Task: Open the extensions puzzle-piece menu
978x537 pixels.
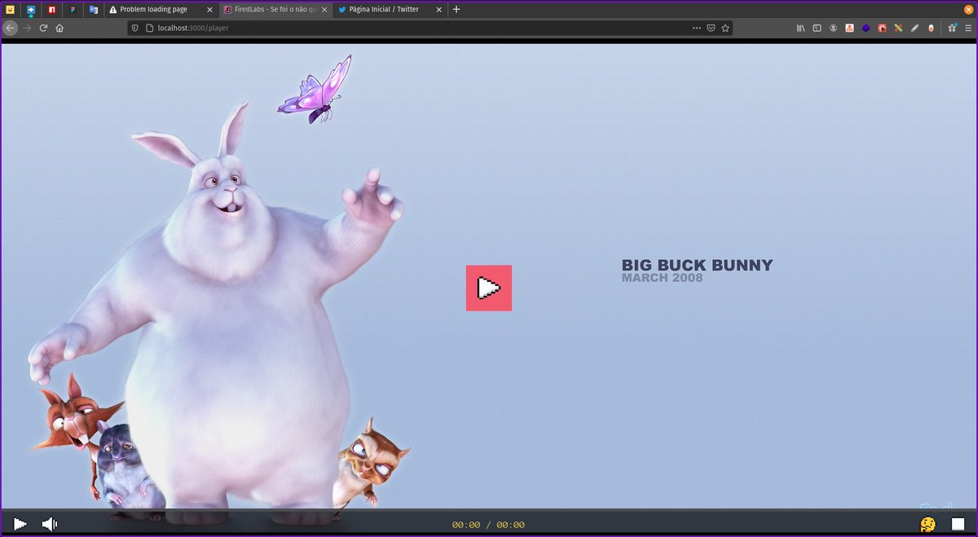Action: pyautogui.click(x=951, y=27)
